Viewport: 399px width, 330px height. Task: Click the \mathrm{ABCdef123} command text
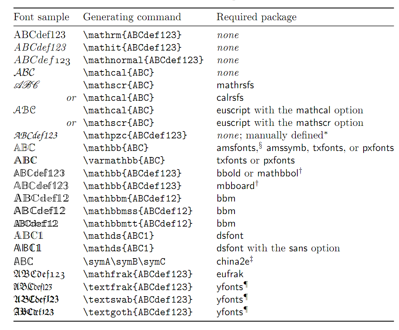click(x=132, y=35)
